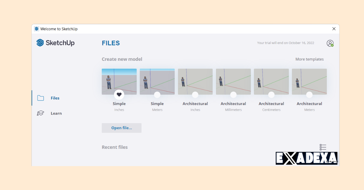
Task: Mark Simple Meters template as favorite
Action: (157, 95)
